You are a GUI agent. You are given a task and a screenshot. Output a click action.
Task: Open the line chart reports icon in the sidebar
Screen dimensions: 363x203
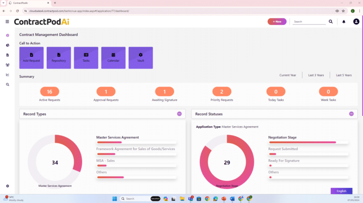tap(8, 75)
